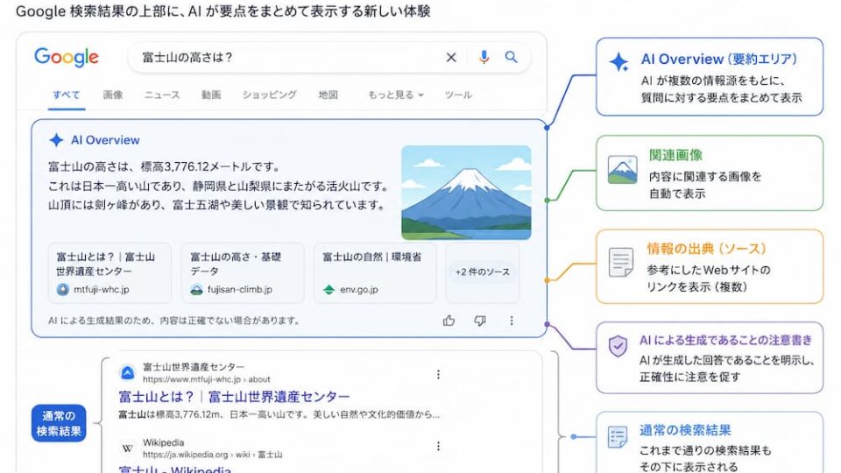Screen dimensions: 841x473
Task: Expand the +2 件のソース button
Action: [x=483, y=272]
